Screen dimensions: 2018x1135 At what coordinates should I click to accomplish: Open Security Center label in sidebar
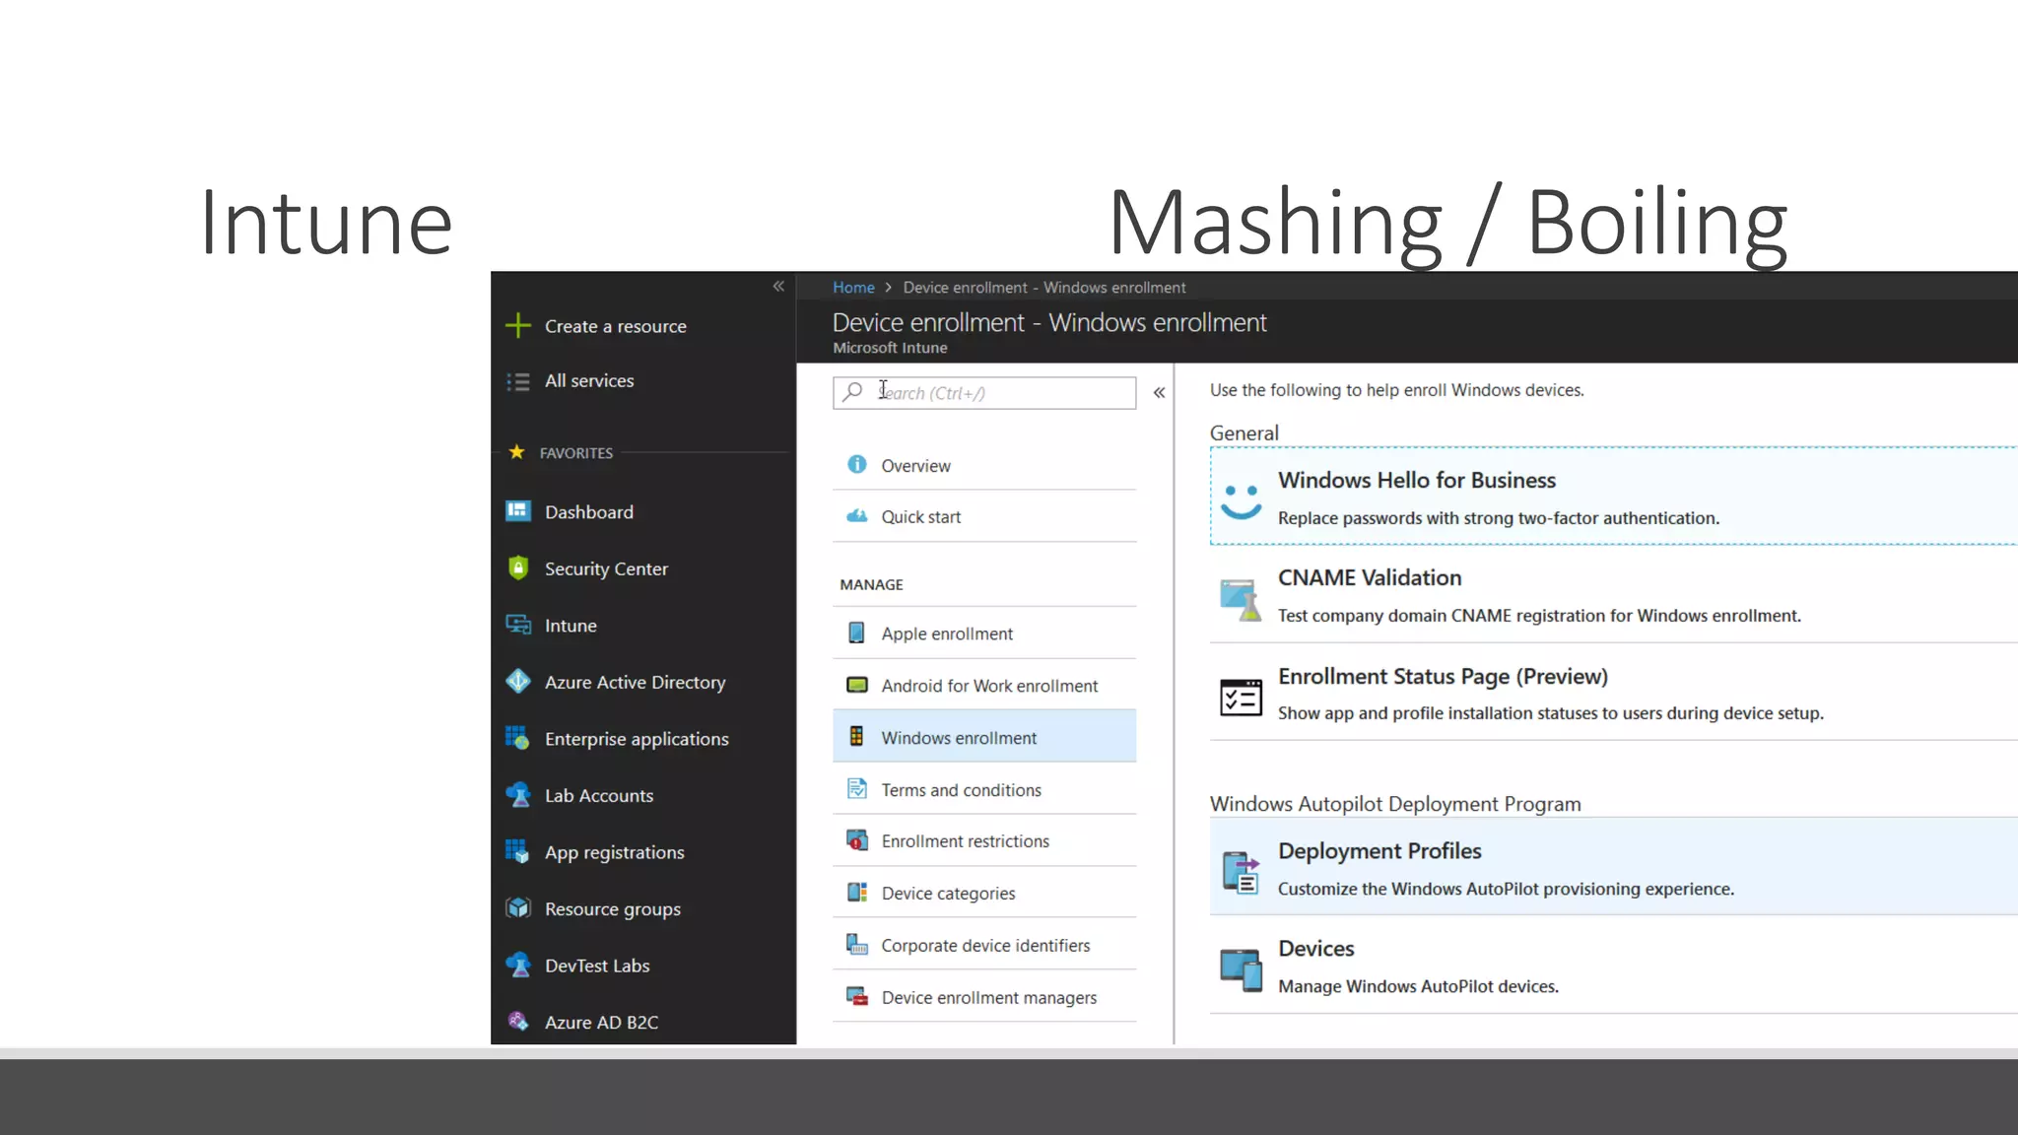tap(606, 569)
